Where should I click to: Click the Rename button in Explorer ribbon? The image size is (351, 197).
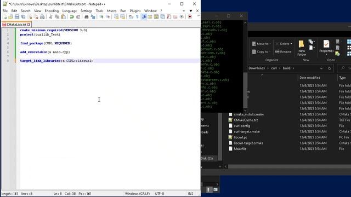(x=284, y=52)
